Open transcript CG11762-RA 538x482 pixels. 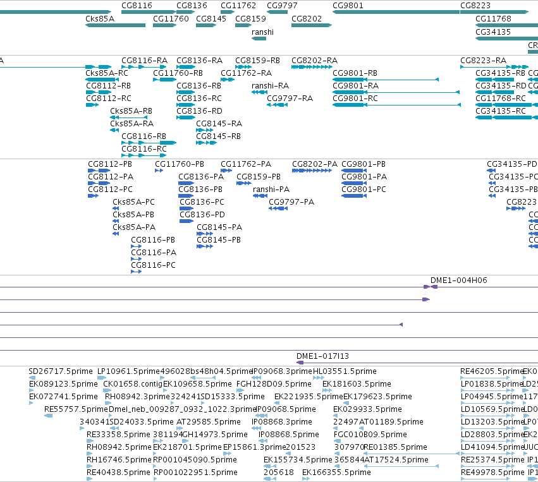[228, 80]
